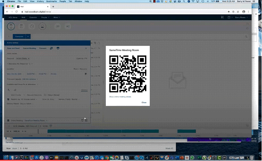The width and height of the screenshot is (262, 161).
Task: Reload the page in Chrome
Action: pyautogui.click(x=16, y=12)
